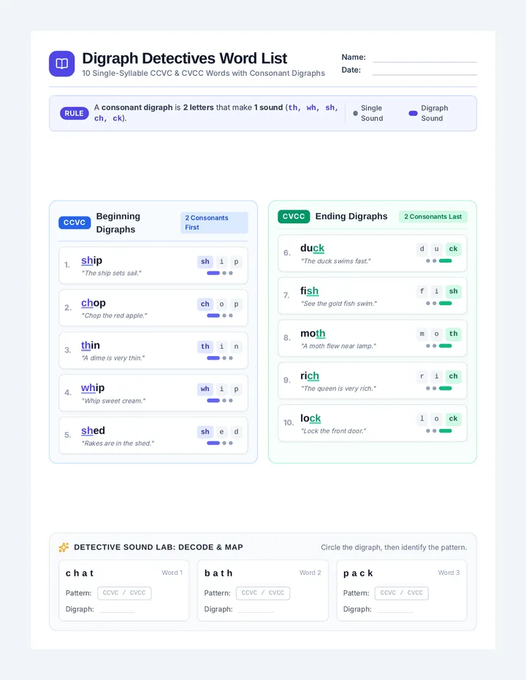Click the open book logo icon
The height and width of the screenshot is (680, 526).
[61, 63]
